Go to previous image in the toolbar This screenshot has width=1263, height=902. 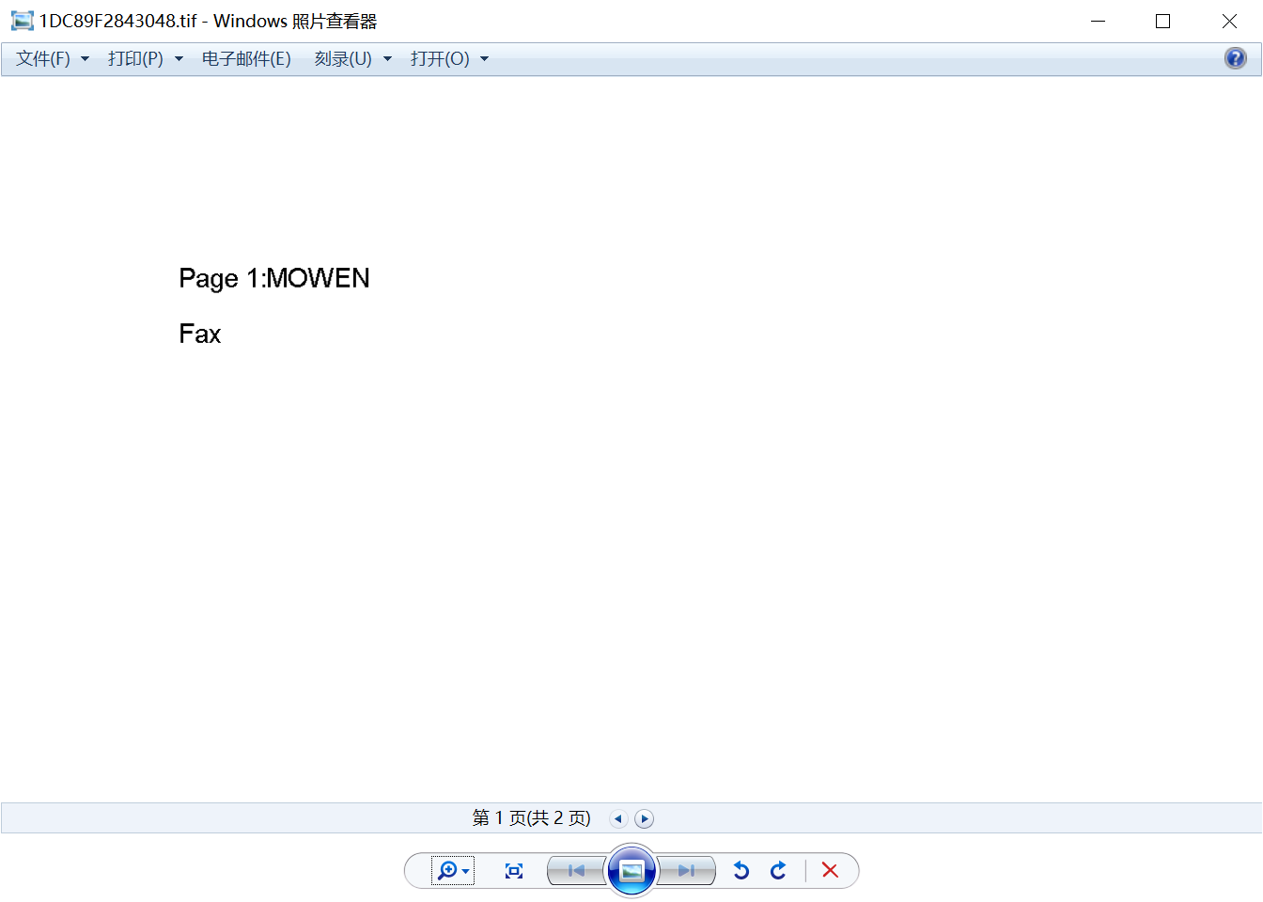point(577,871)
